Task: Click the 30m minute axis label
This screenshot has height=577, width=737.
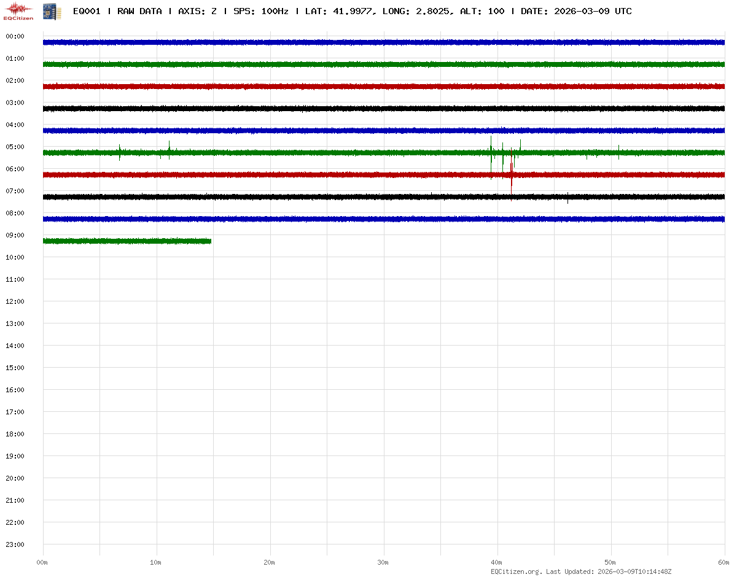Action: click(383, 562)
